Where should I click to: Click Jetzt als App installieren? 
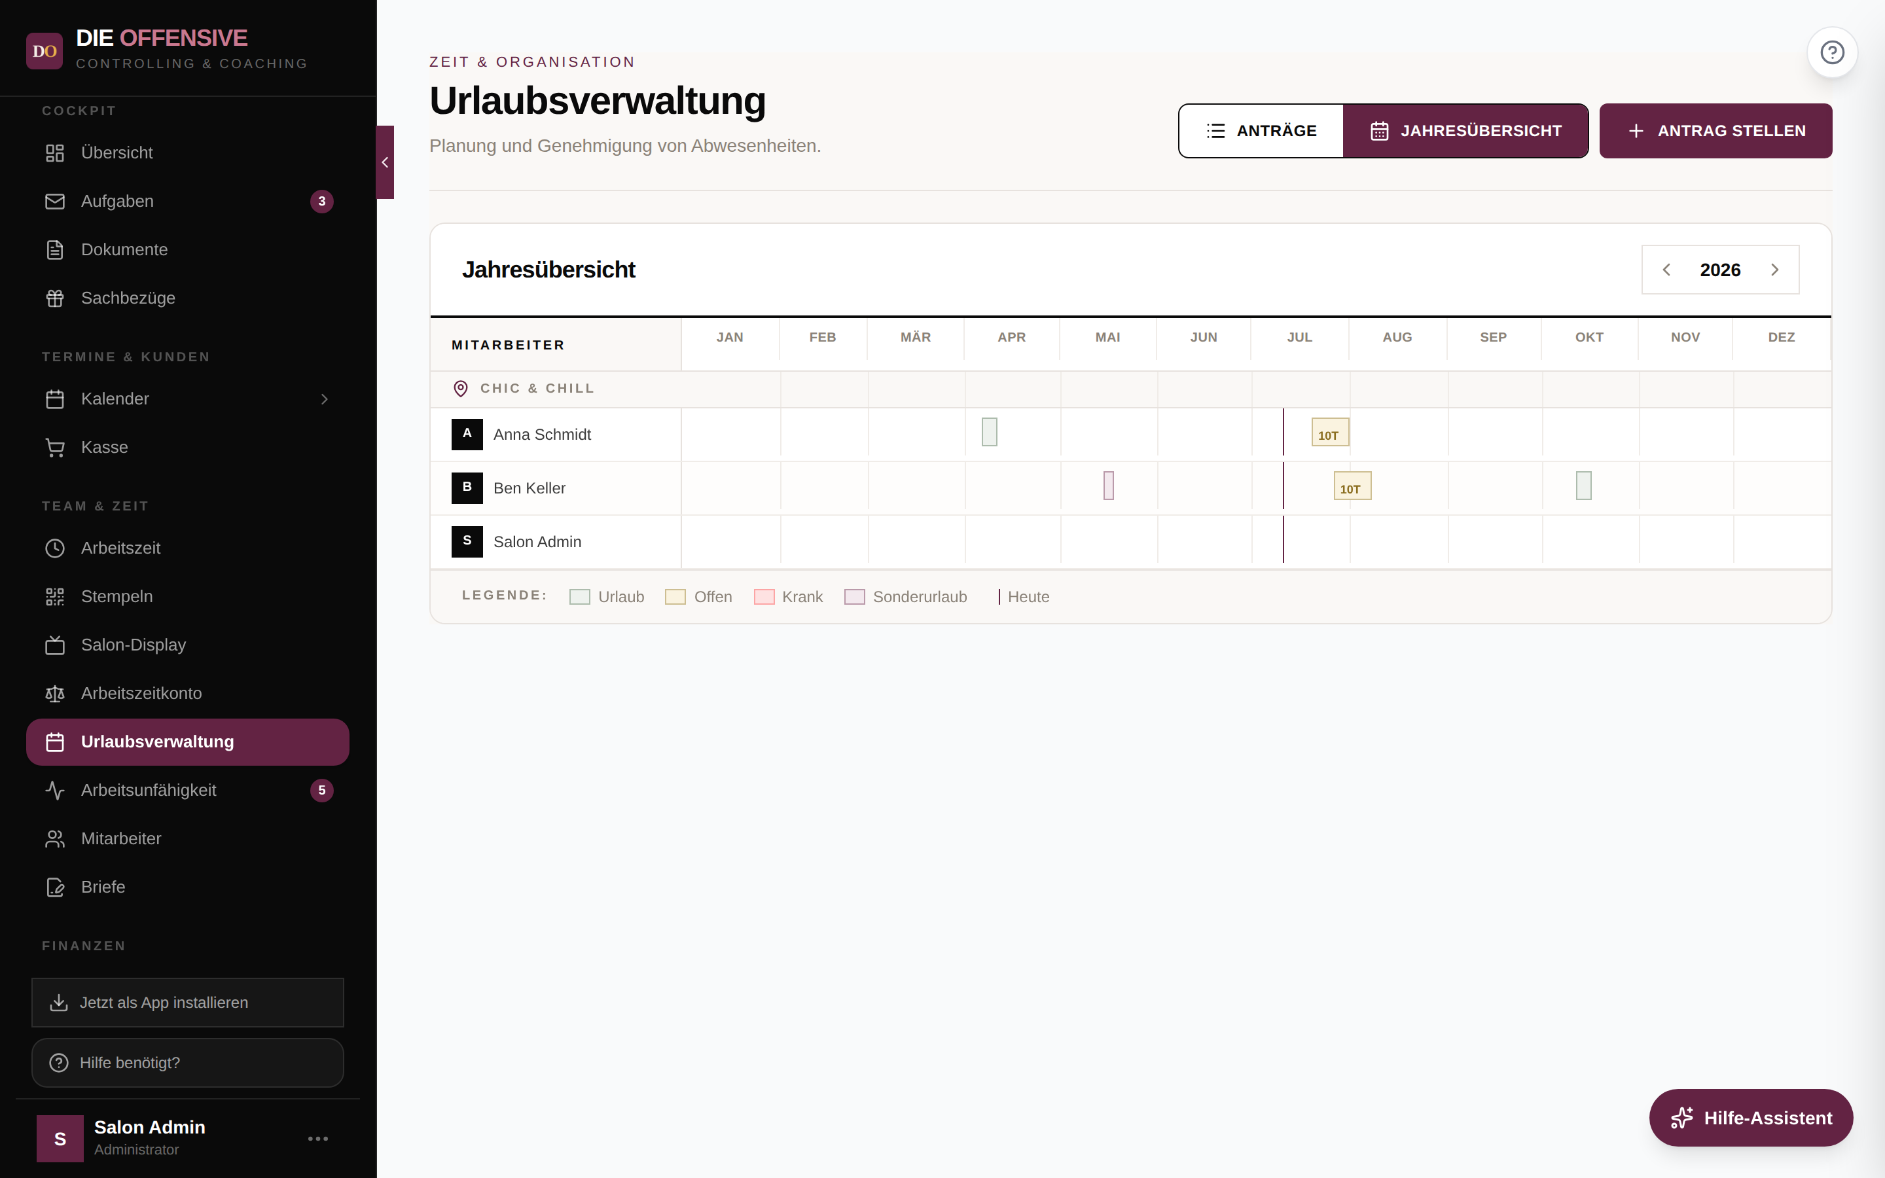pos(188,1002)
